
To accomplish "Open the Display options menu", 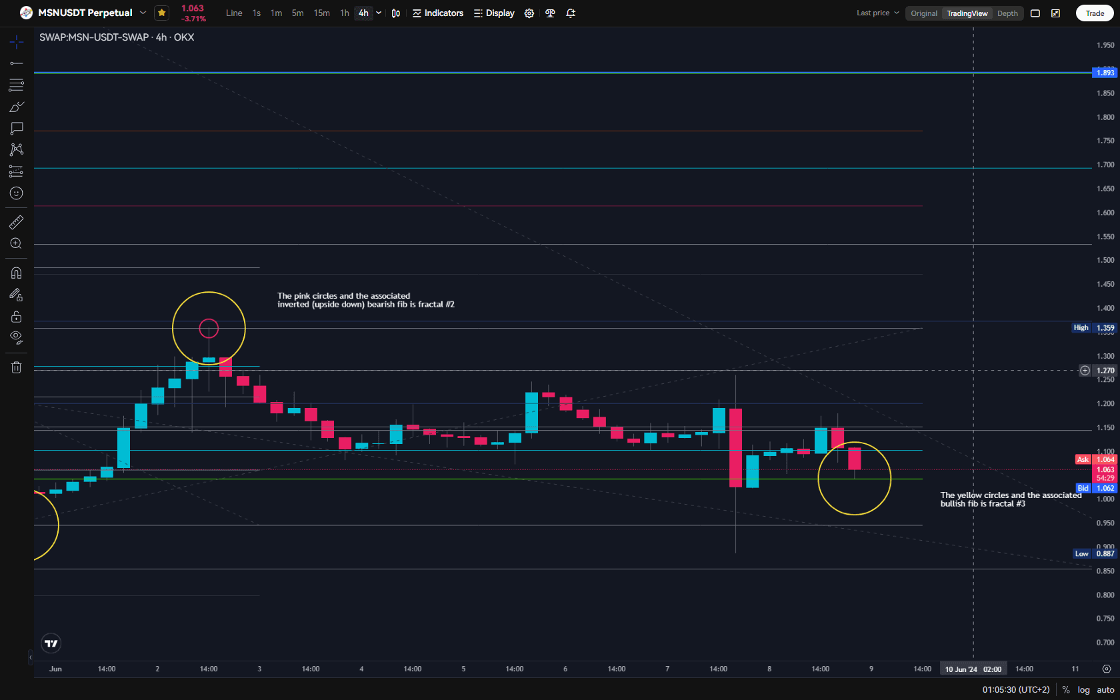I will (494, 13).
